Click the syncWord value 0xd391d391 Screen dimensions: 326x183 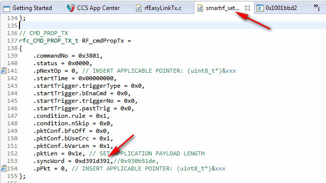tap(92, 161)
